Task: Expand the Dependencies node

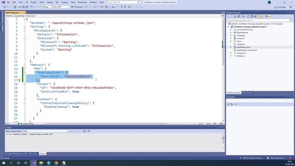Action: (231, 33)
